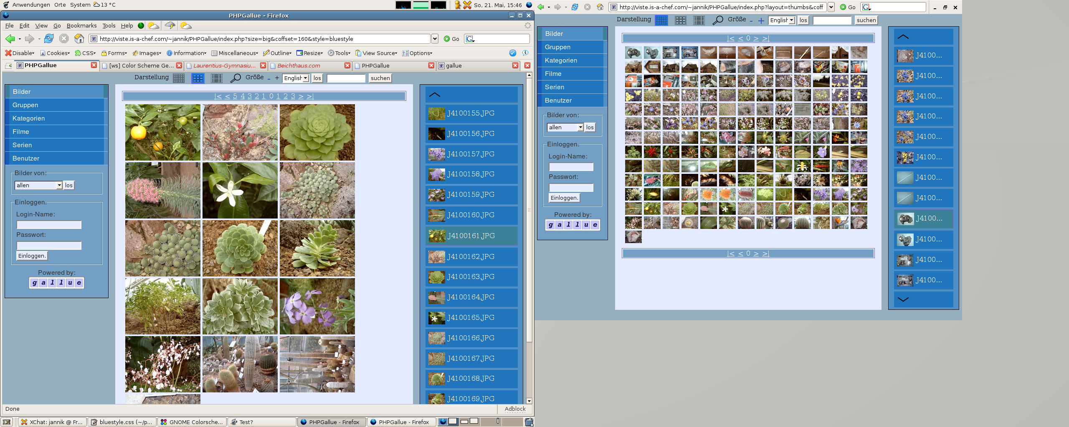
Task: Click the Reload page icon in Firefox toolbar
Action: [x=49, y=39]
